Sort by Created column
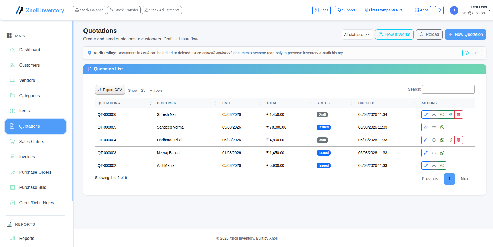The width and height of the screenshot is (493, 247). click(x=387, y=103)
